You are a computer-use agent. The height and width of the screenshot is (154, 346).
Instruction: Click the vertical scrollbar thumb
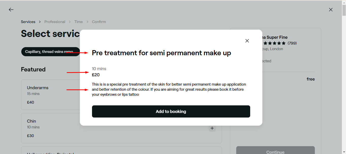344,10
